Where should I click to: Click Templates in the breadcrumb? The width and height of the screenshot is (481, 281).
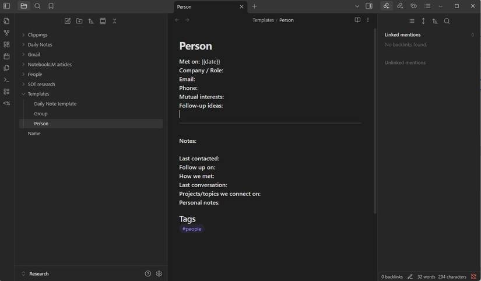click(263, 20)
